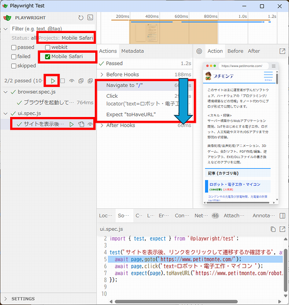The height and width of the screenshot is (305, 289).
Task: Toggle the output terminal panel icon
Action: point(90,18)
